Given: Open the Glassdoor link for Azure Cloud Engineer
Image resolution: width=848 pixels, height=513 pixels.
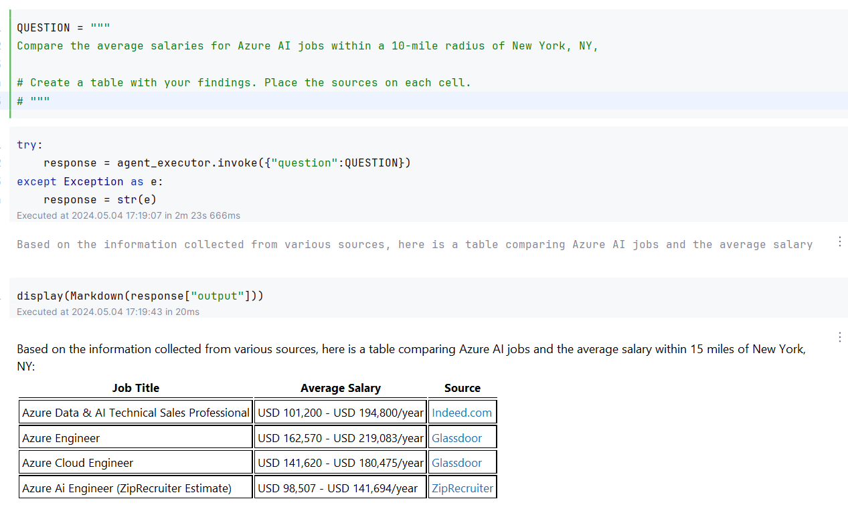Looking at the screenshot, I should 456,462.
